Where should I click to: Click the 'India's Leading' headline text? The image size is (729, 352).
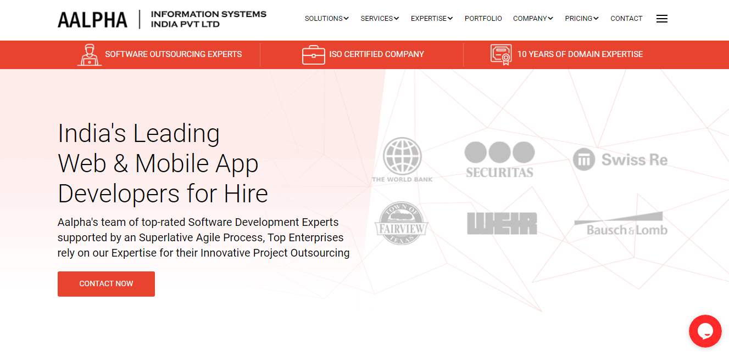pyautogui.click(x=139, y=133)
